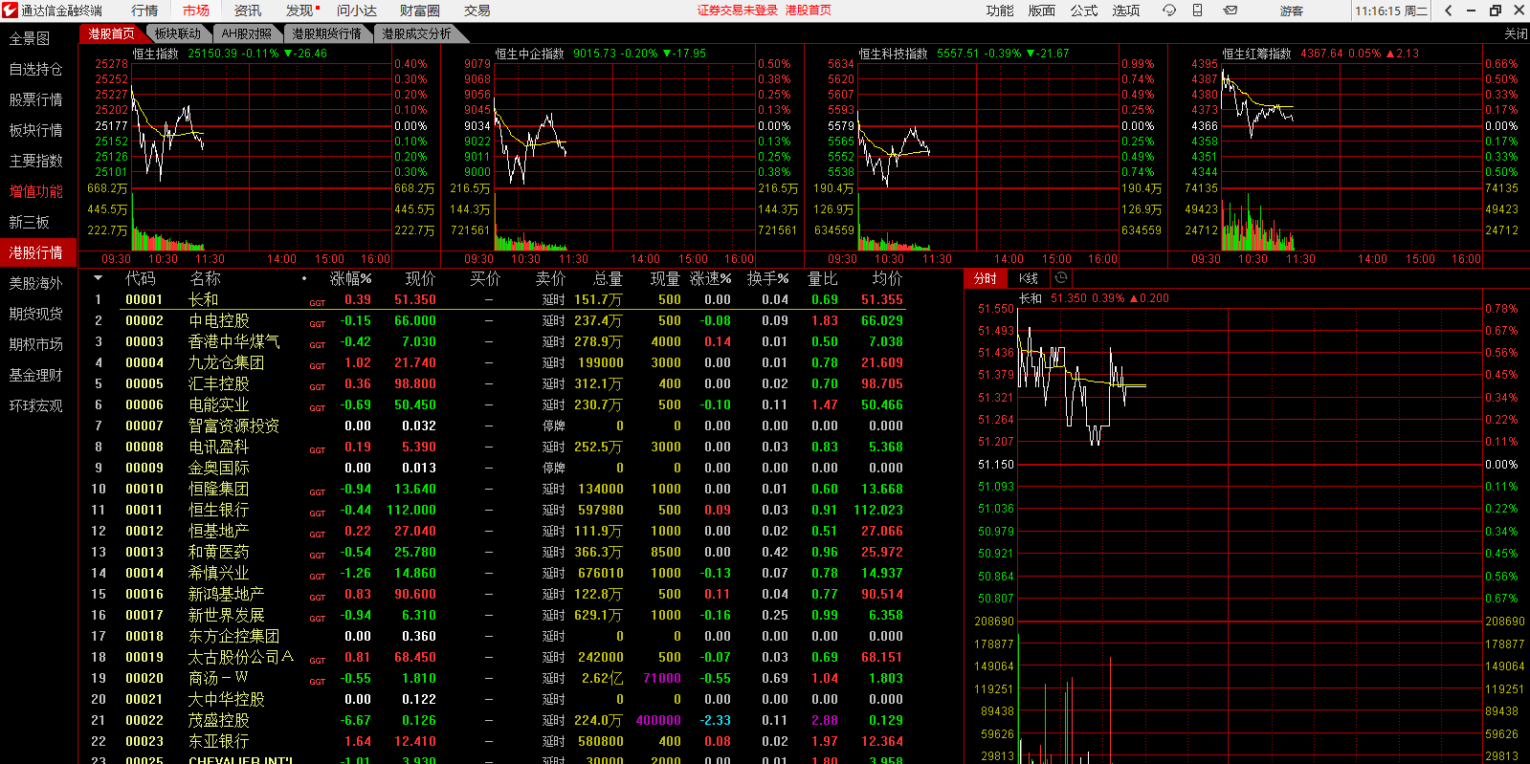Switch the chart to 分时 view

coord(986,278)
